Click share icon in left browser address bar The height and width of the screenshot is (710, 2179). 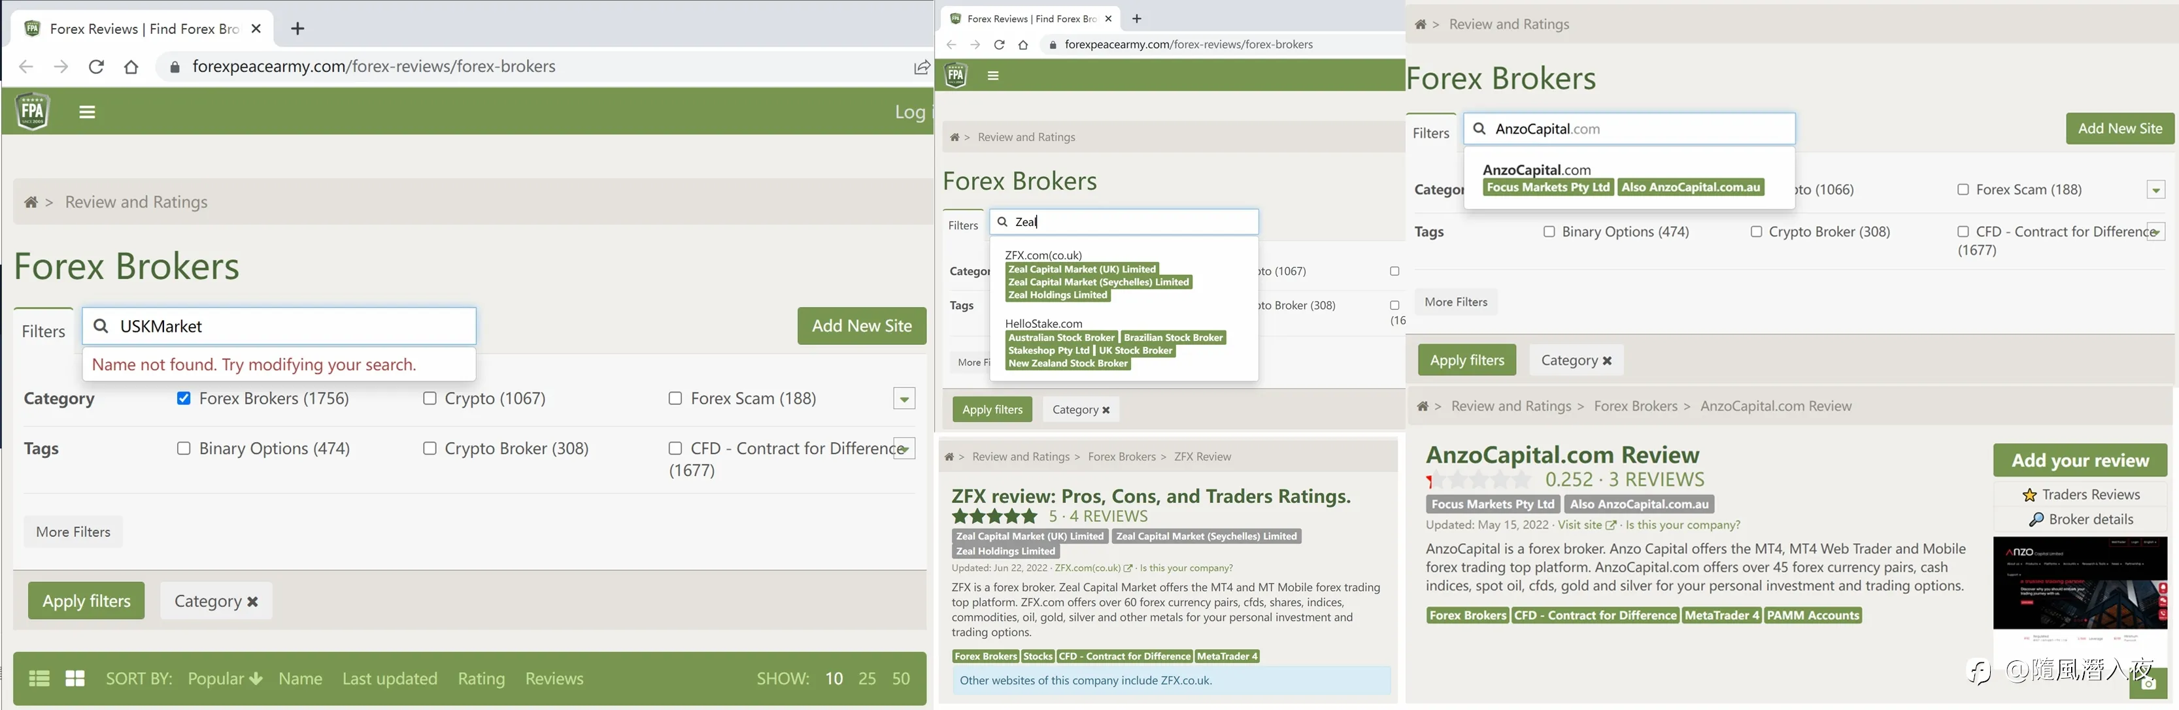pos(921,67)
